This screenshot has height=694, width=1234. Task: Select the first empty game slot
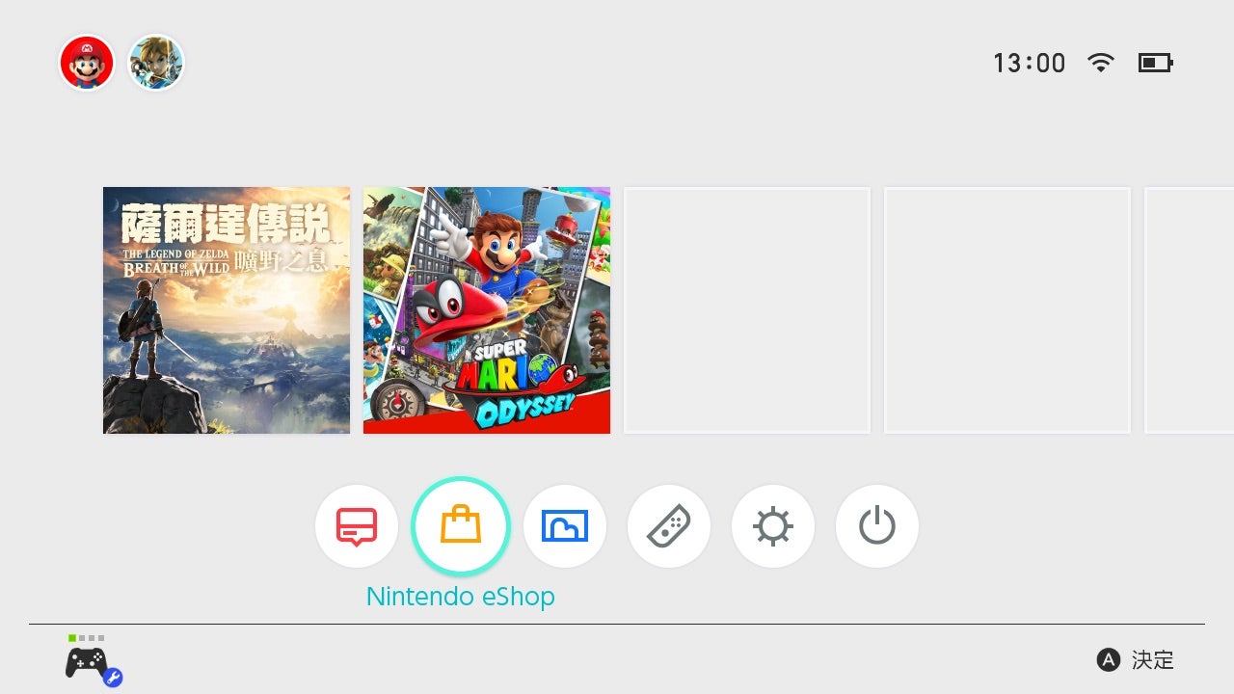click(x=747, y=310)
